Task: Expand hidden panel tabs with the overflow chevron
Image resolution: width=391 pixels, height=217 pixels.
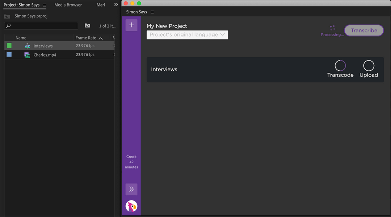Action: tap(116, 5)
